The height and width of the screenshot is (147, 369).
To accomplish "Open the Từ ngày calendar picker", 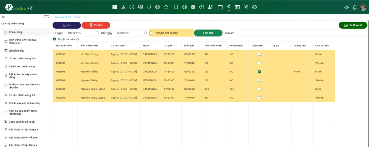I will [97, 33].
